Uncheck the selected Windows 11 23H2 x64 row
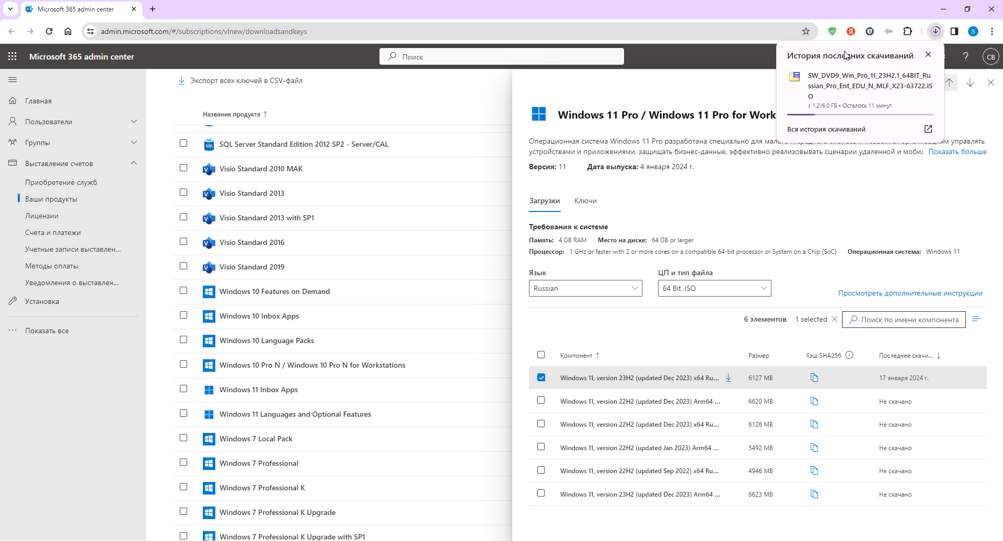The image size is (1003, 541). pos(541,378)
